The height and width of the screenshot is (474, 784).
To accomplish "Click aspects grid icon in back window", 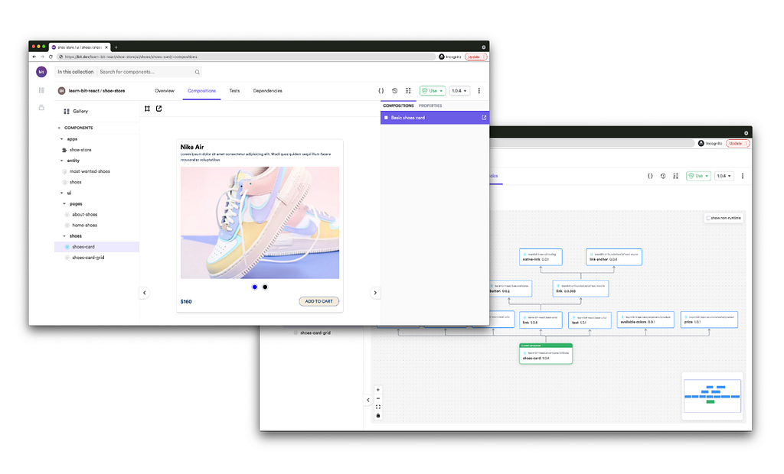I will point(675,176).
